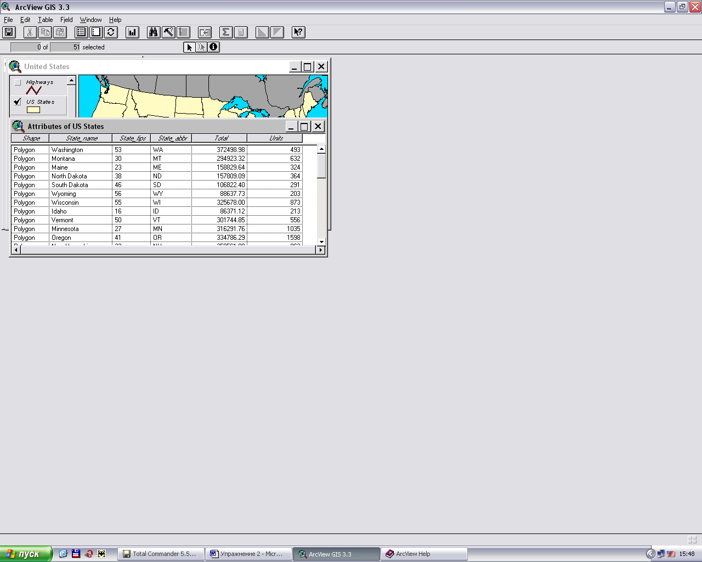Click the Oregon state name cell
This screenshot has width=702, height=562.
tap(81, 238)
